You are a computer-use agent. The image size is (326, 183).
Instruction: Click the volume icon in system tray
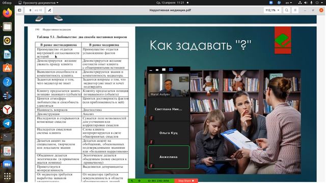pyautogui.click(x=306, y=3)
